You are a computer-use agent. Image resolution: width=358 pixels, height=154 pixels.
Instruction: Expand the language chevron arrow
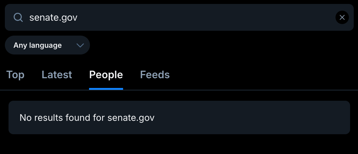click(x=80, y=45)
